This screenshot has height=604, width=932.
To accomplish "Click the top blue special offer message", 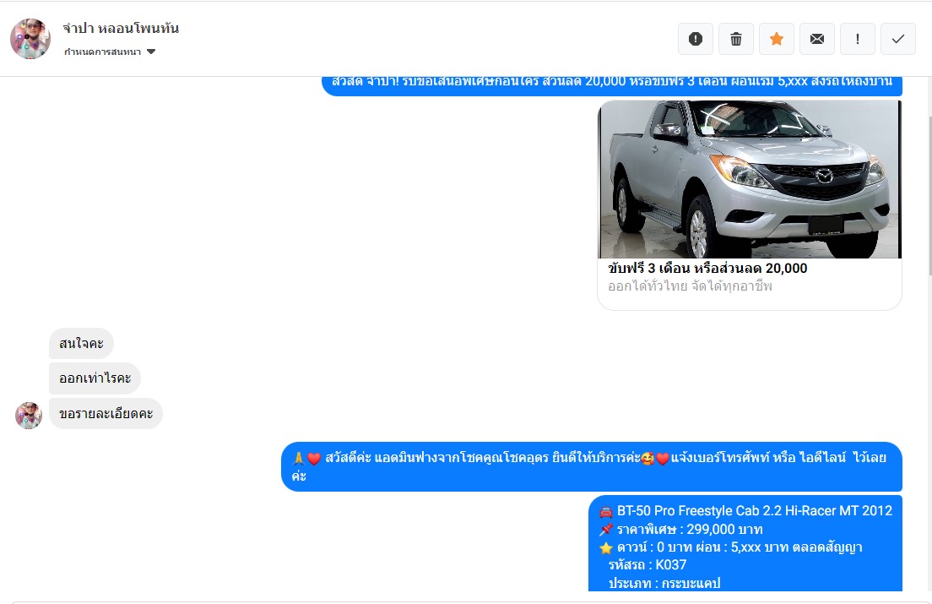I will pyautogui.click(x=612, y=85).
